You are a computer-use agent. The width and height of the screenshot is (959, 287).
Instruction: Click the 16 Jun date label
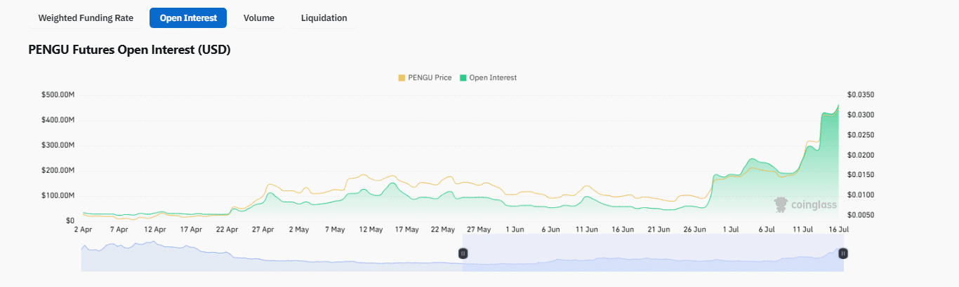point(623,230)
